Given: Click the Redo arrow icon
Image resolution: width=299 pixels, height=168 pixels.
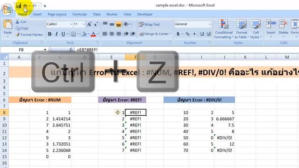Looking at the screenshot, I should coord(35,6).
